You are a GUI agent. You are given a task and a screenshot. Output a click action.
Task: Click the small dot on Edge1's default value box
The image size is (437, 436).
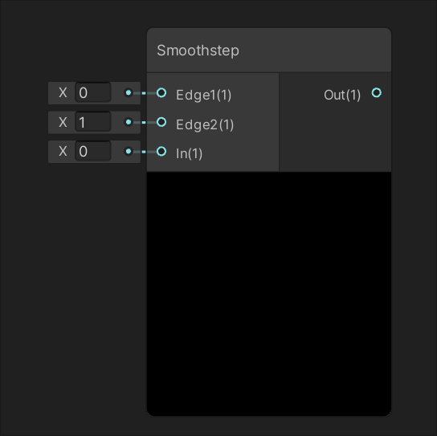pyautogui.click(x=129, y=93)
